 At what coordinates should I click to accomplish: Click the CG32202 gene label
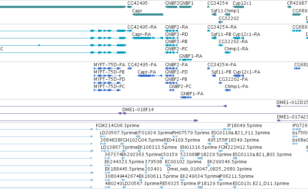(229, 18)
